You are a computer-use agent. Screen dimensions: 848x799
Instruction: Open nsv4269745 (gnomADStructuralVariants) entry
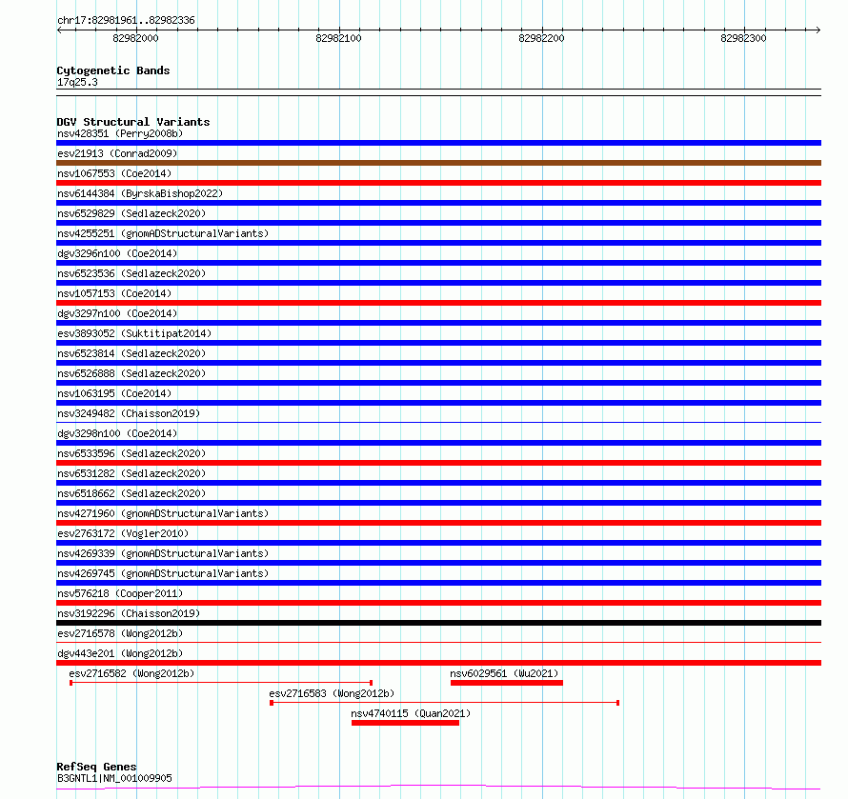pyautogui.click(x=163, y=573)
